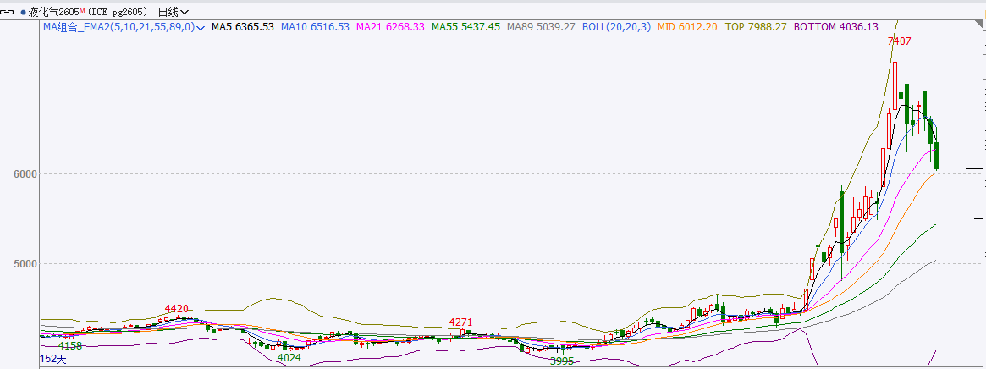Click the MA5 6365.53 legend entry

point(242,27)
